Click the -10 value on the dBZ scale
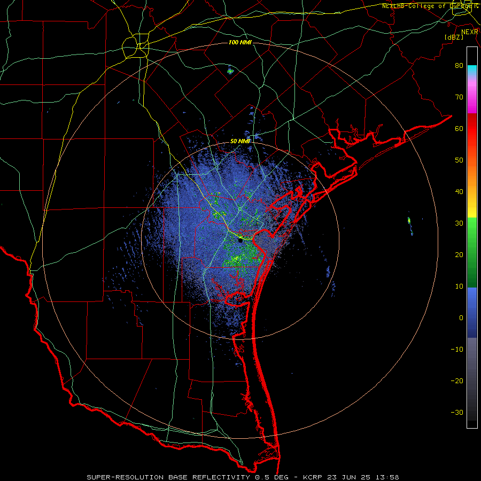 [x=457, y=350]
